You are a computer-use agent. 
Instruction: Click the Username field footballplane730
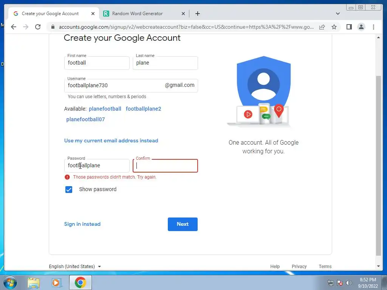click(131, 86)
